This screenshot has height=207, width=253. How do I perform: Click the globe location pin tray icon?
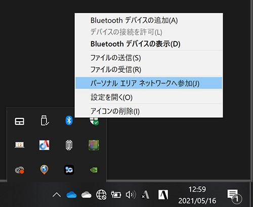[x=44, y=170]
